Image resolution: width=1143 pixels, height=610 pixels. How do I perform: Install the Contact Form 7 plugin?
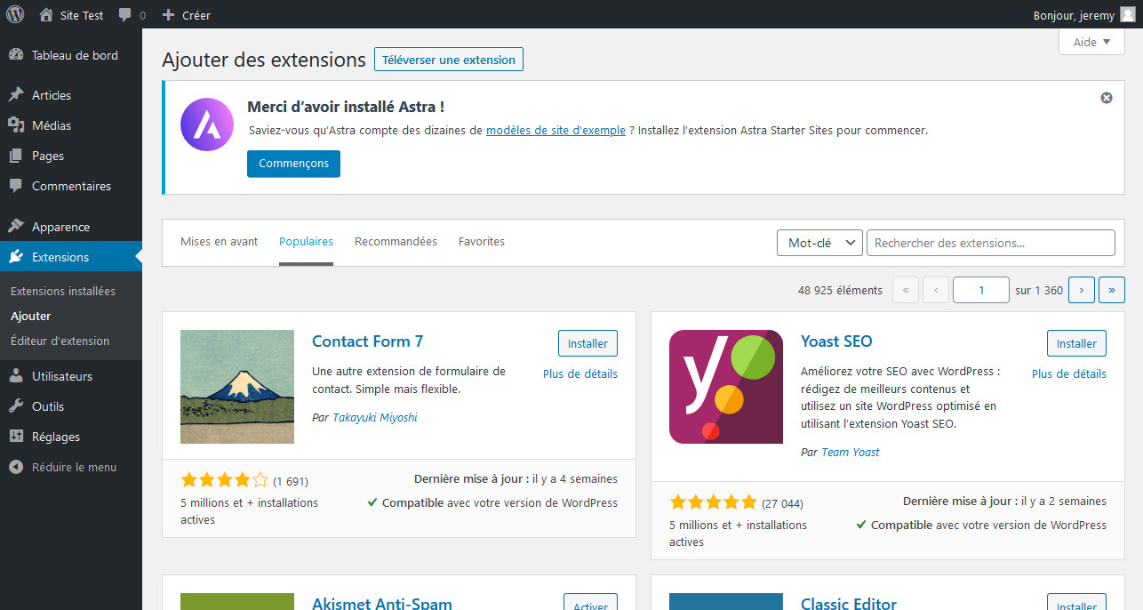point(587,343)
